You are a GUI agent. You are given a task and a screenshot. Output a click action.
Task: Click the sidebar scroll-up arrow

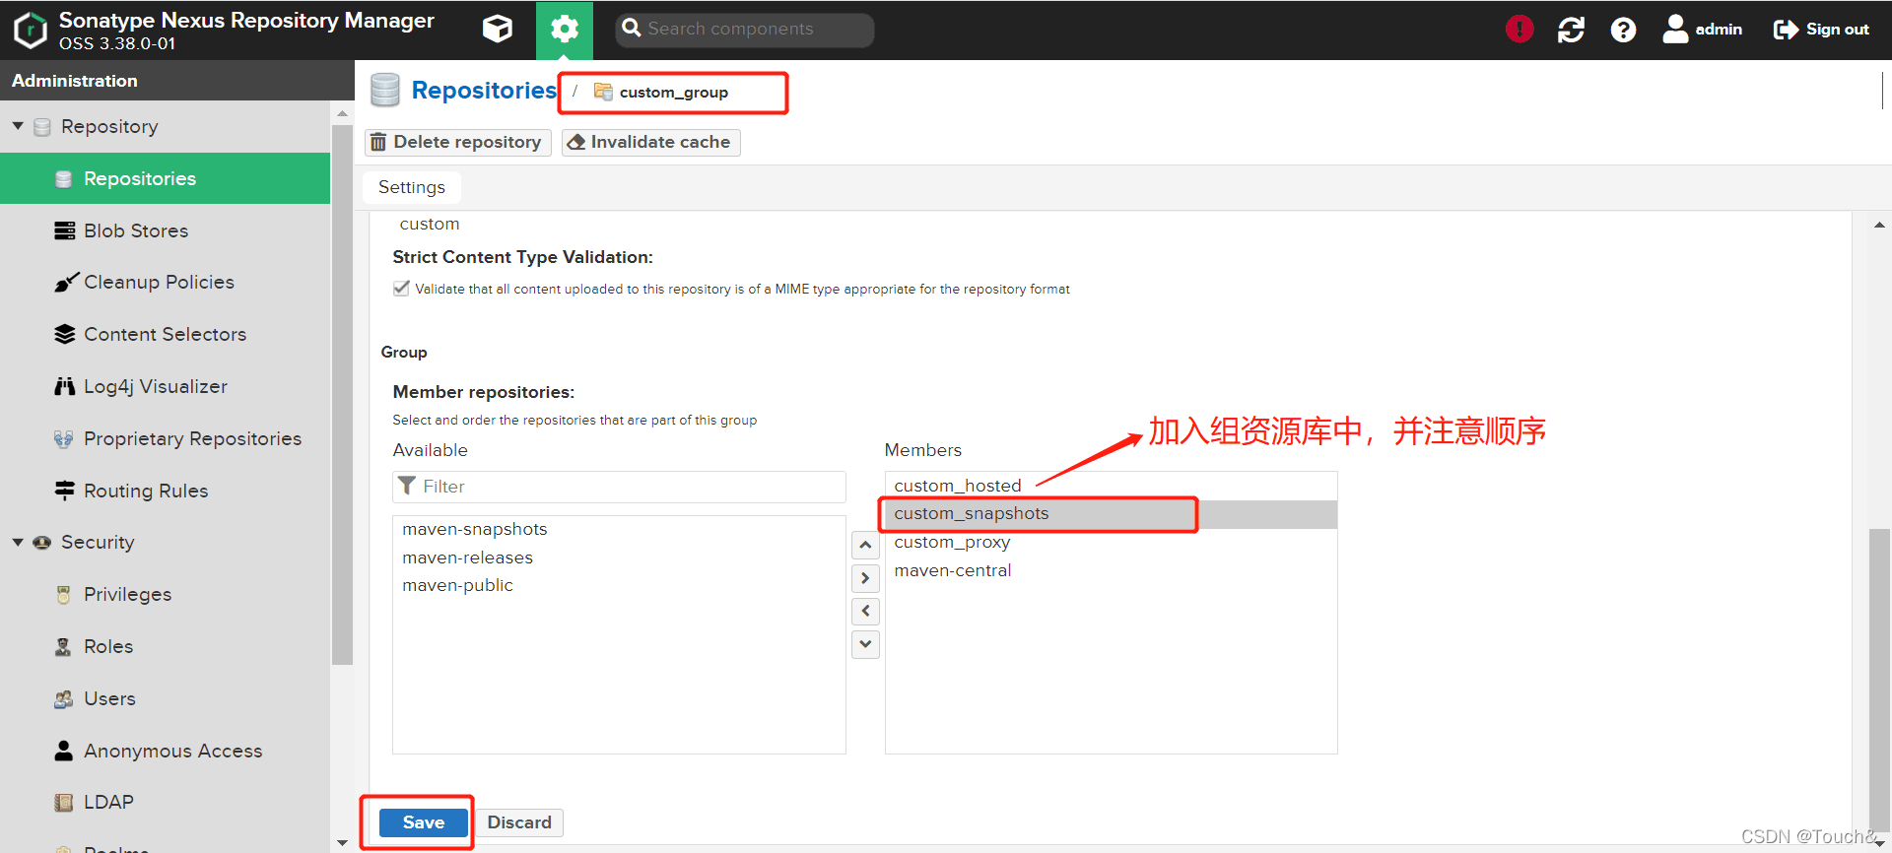[x=342, y=113]
